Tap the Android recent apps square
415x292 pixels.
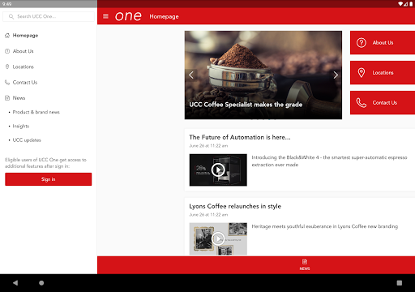pos(400,283)
